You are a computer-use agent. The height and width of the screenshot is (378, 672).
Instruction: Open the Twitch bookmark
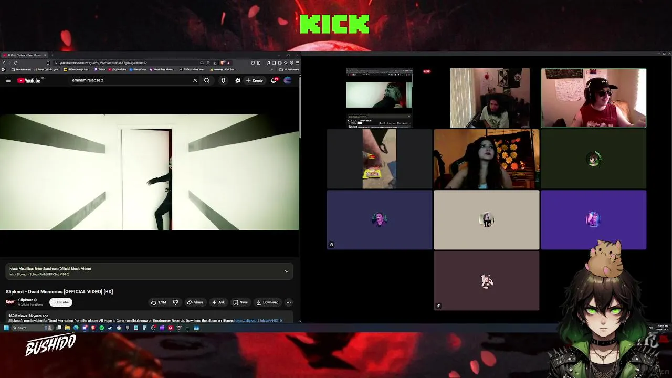tap(100, 69)
